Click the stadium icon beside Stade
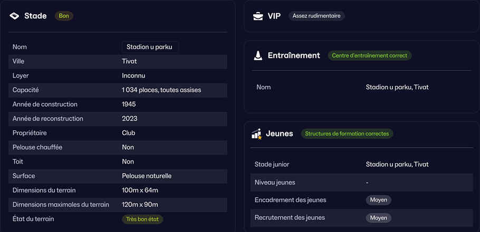This screenshot has width=480, height=232. tap(14, 16)
